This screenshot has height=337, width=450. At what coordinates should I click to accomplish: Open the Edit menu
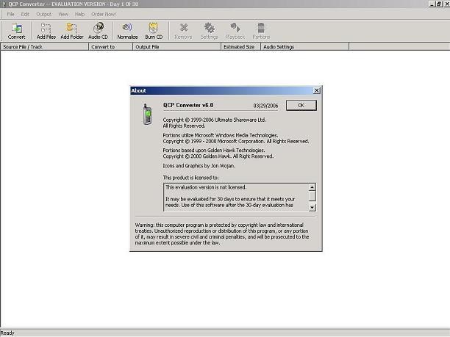(x=25, y=14)
